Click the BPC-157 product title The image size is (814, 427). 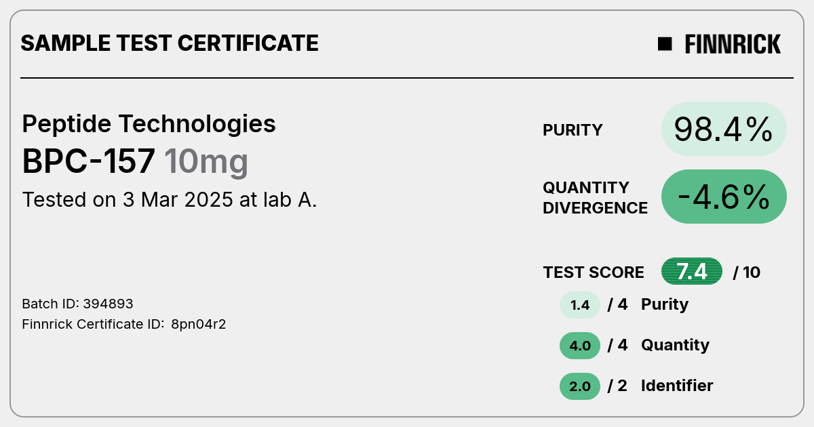(x=89, y=161)
